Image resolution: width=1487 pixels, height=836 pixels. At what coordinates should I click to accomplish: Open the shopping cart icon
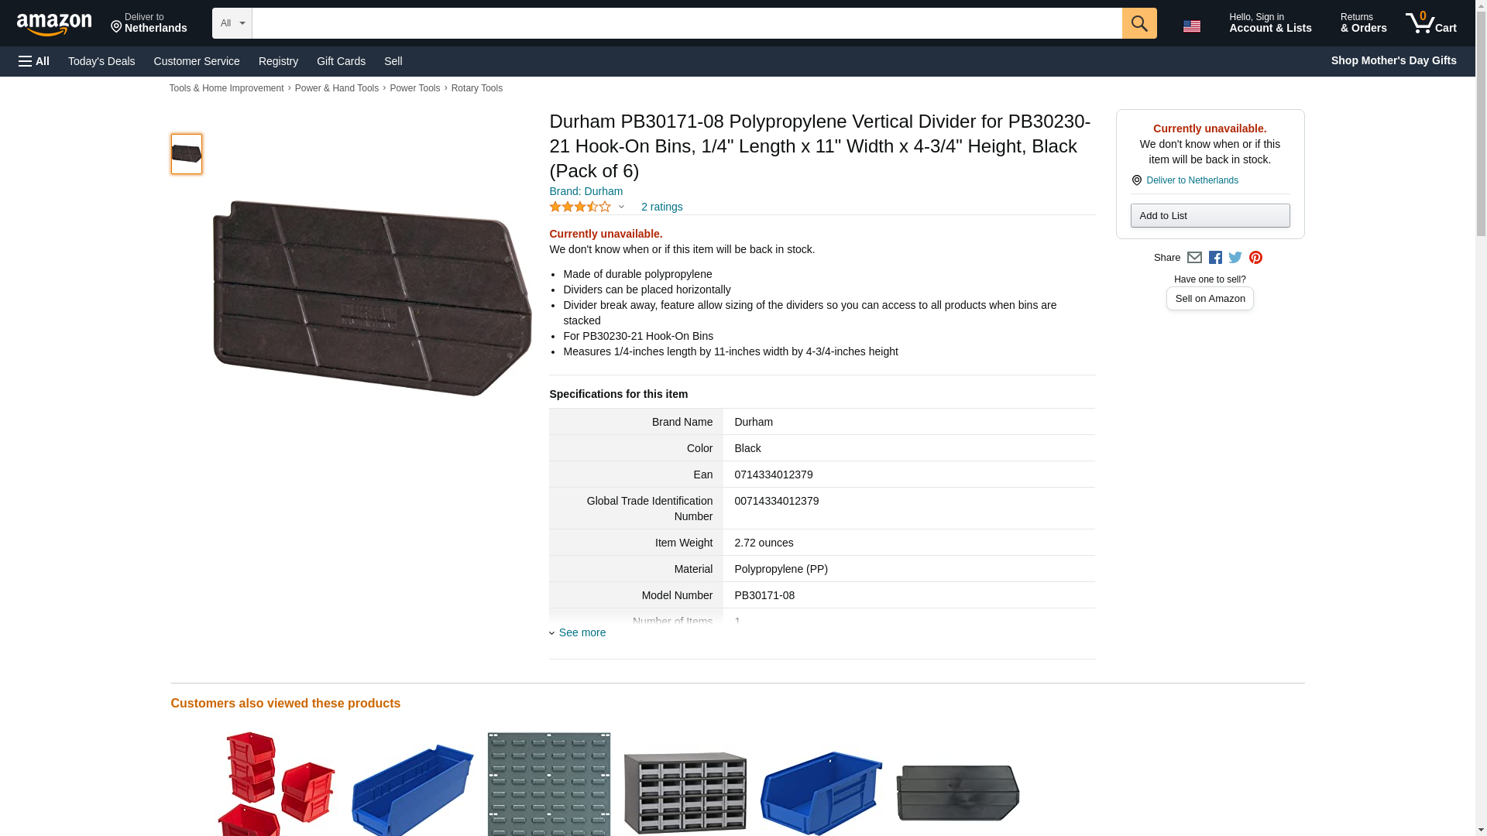pyautogui.click(x=1430, y=22)
